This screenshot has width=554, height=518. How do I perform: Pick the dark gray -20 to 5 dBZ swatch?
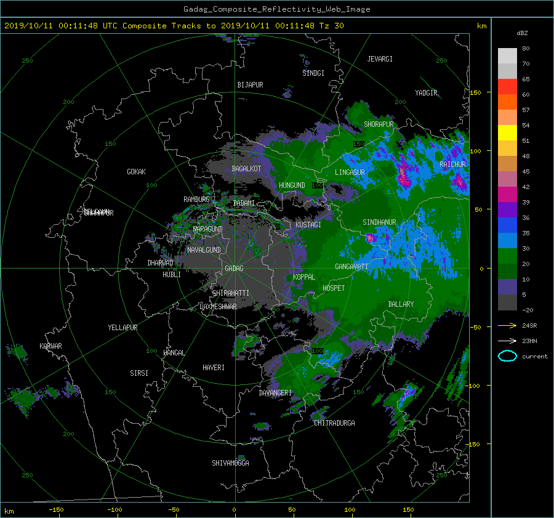507,302
